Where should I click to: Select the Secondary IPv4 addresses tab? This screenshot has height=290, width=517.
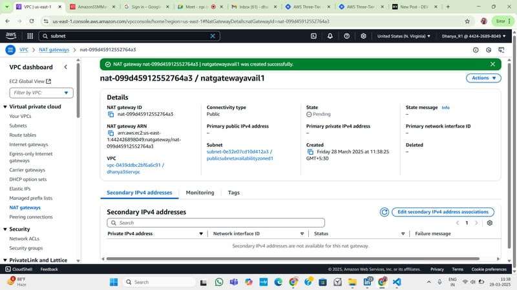(x=140, y=193)
